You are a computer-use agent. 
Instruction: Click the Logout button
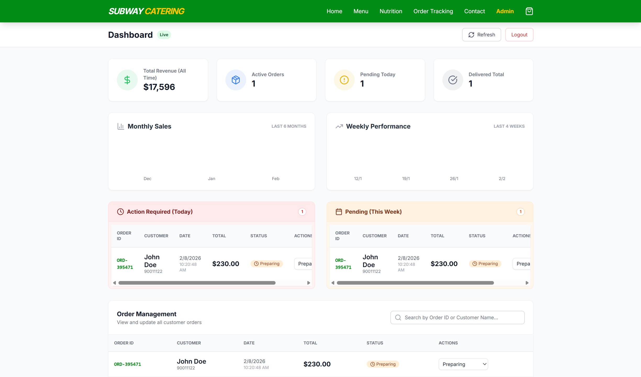click(x=519, y=35)
